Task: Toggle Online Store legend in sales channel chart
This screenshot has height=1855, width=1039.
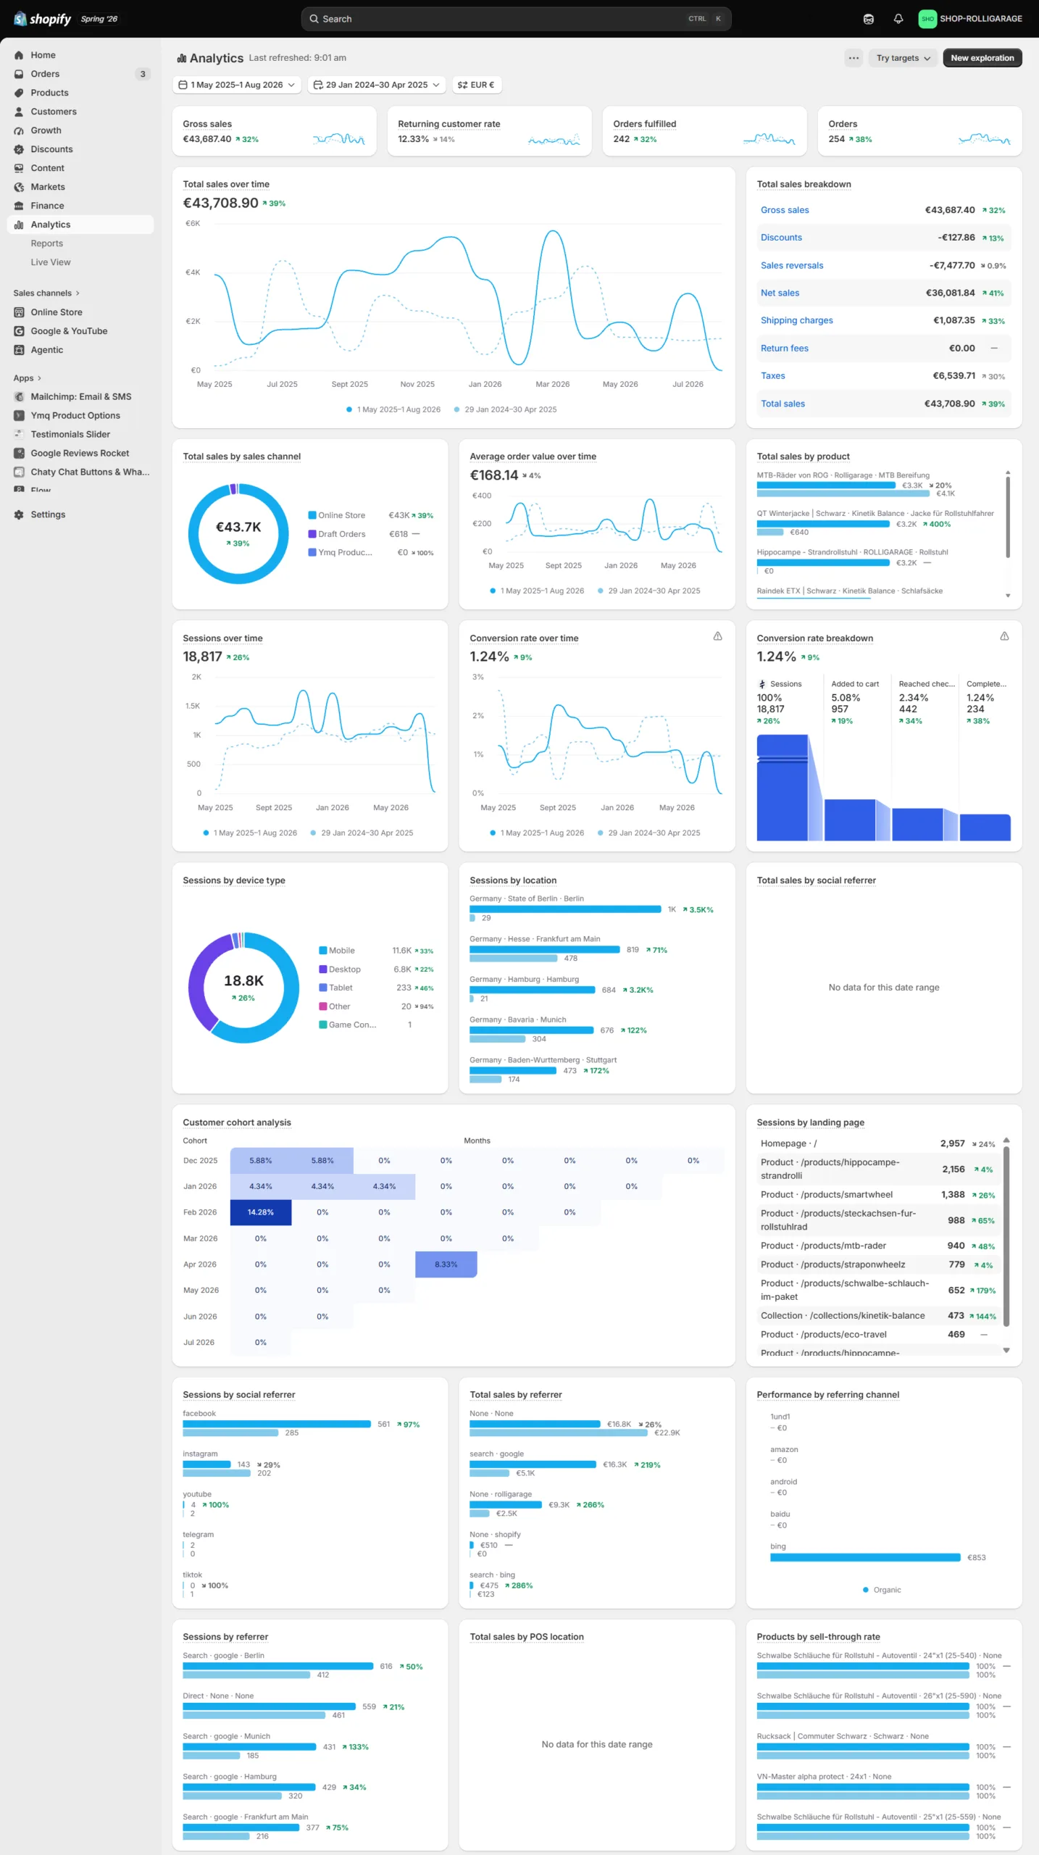Action: tap(337, 515)
